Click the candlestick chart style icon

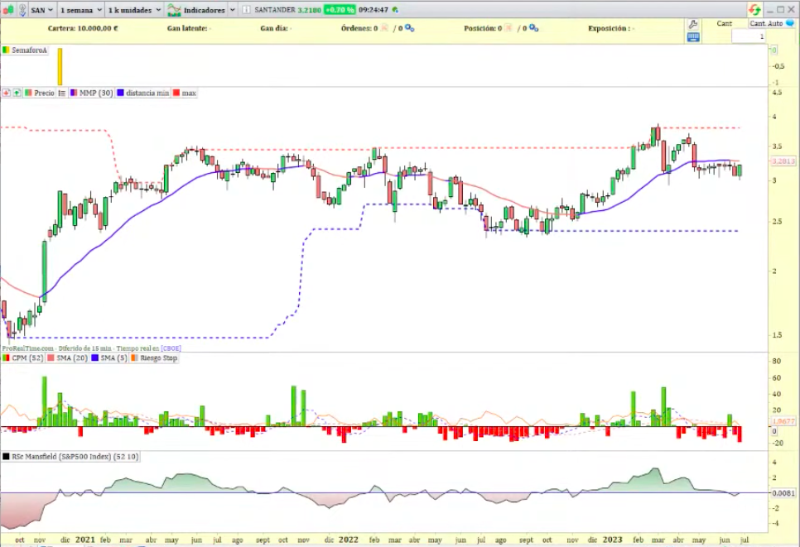click(x=8, y=10)
